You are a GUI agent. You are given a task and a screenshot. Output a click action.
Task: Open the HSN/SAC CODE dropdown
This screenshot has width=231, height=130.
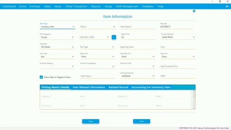95,37
